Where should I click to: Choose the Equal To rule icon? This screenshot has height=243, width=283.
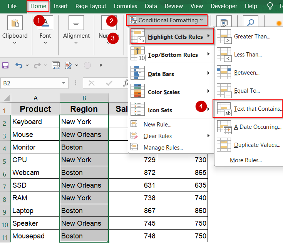click(224, 90)
